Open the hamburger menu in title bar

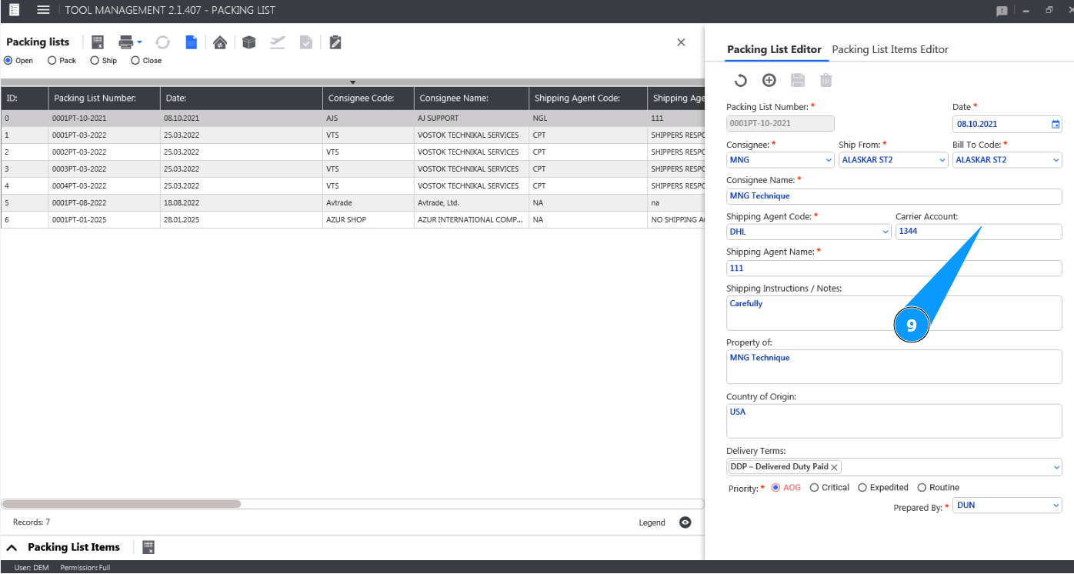click(44, 10)
